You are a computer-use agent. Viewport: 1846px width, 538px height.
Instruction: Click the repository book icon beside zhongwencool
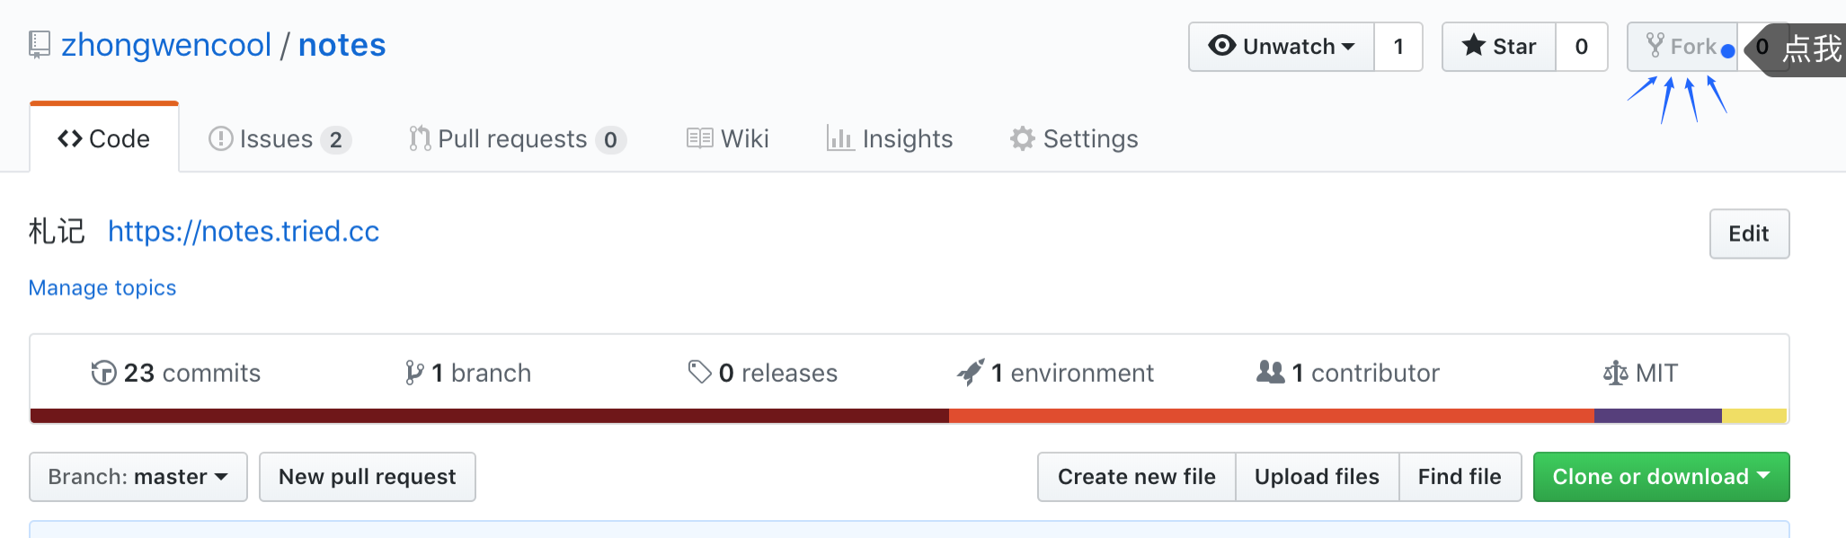pyautogui.click(x=40, y=45)
